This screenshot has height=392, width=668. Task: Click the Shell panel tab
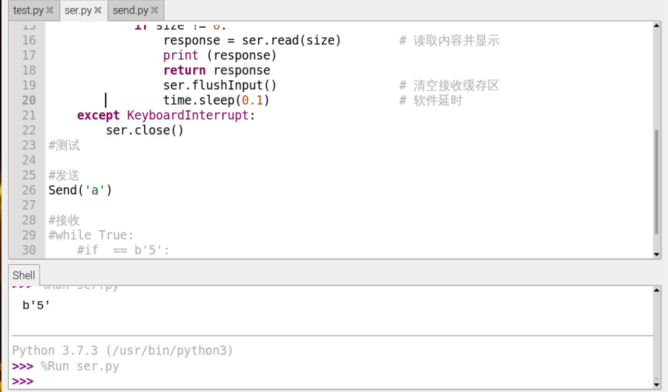[x=24, y=275]
